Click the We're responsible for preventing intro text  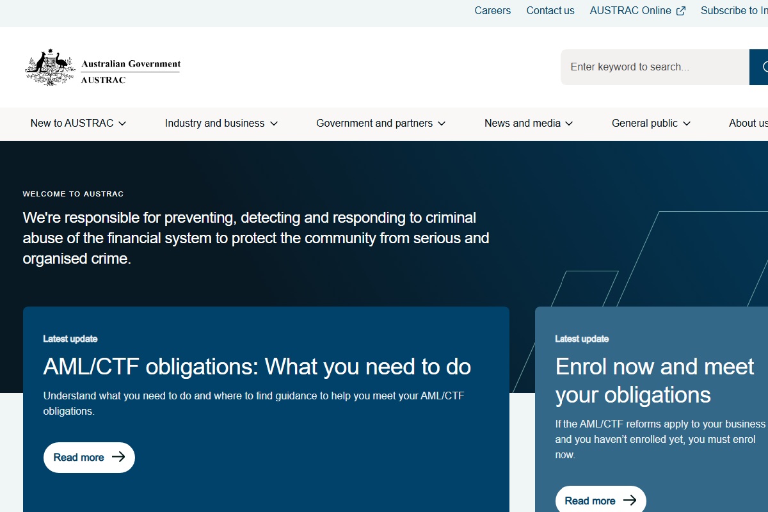tap(256, 238)
